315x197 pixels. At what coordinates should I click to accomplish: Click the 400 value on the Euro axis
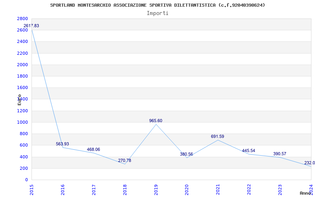pyautogui.click(x=24, y=157)
